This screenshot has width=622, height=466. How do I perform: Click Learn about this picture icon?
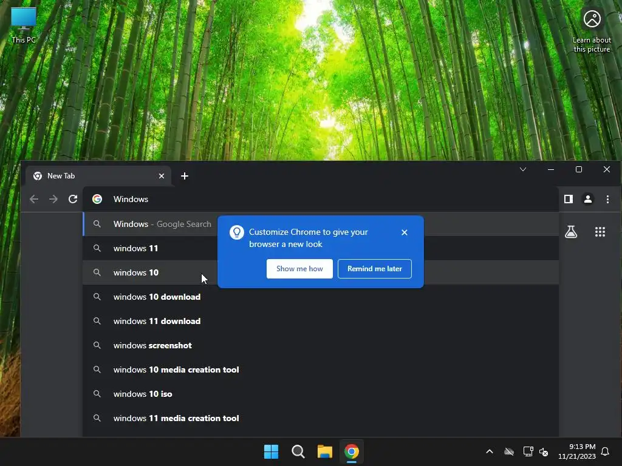pyautogui.click(x=592, y=30)
